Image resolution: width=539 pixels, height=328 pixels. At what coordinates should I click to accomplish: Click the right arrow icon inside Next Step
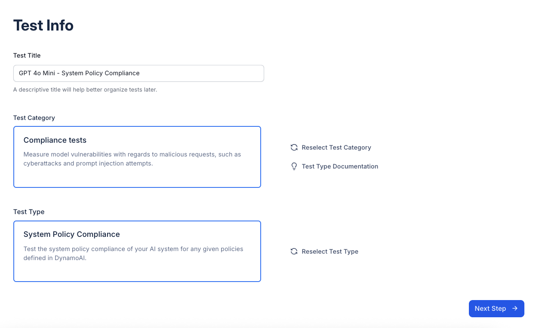click(515, 309)
